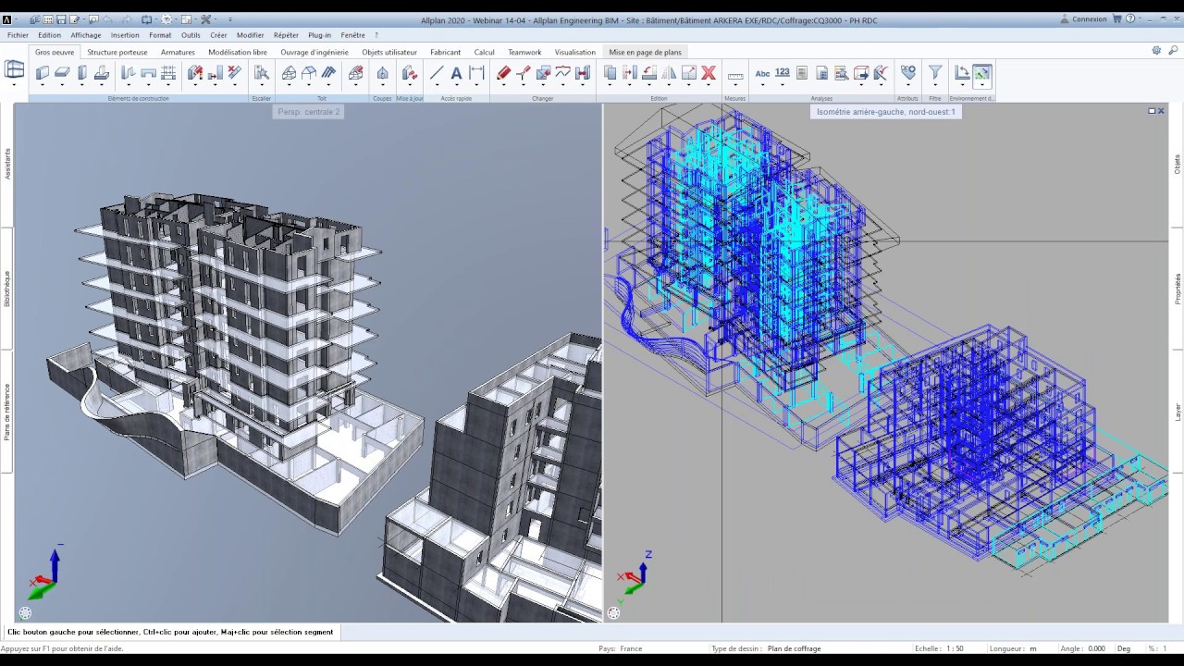The width and height of the screenshot is (1184, 666).
Task: Open the Objets panel on right edge
Action: tap(1178, 164)
